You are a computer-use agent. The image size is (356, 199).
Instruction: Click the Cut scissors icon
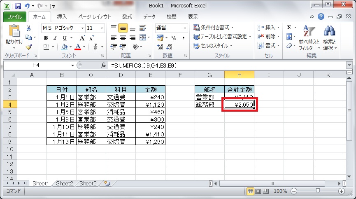pyautogui.click(x=29, y=28)
